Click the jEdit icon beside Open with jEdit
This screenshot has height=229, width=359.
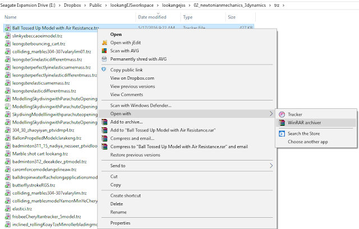(104, 43)
